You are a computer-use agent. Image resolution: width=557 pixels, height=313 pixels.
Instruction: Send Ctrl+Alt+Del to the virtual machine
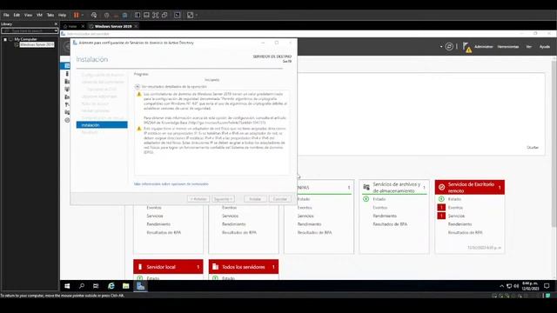click(x=94, y=15)
